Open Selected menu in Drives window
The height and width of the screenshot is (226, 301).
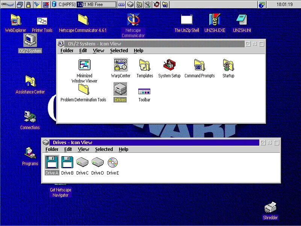coord(104,149)
